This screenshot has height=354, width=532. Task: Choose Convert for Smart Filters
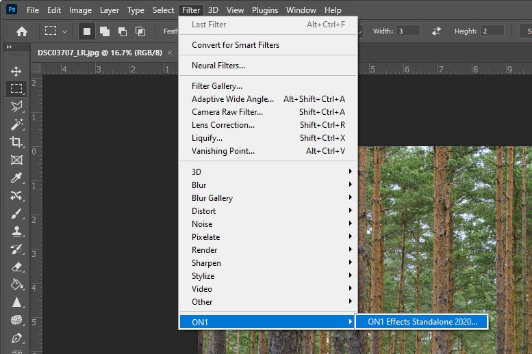pos(268,45)
